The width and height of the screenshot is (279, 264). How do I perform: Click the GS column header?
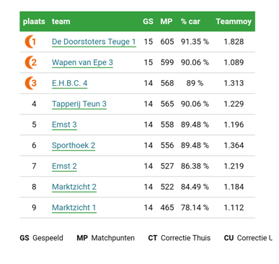(148, 22)
